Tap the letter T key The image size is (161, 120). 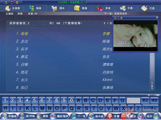(94, 108)
